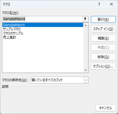Click into the マクロ名 text field
The height and width of the screenshot is (114, 118).
coord(42,19)
